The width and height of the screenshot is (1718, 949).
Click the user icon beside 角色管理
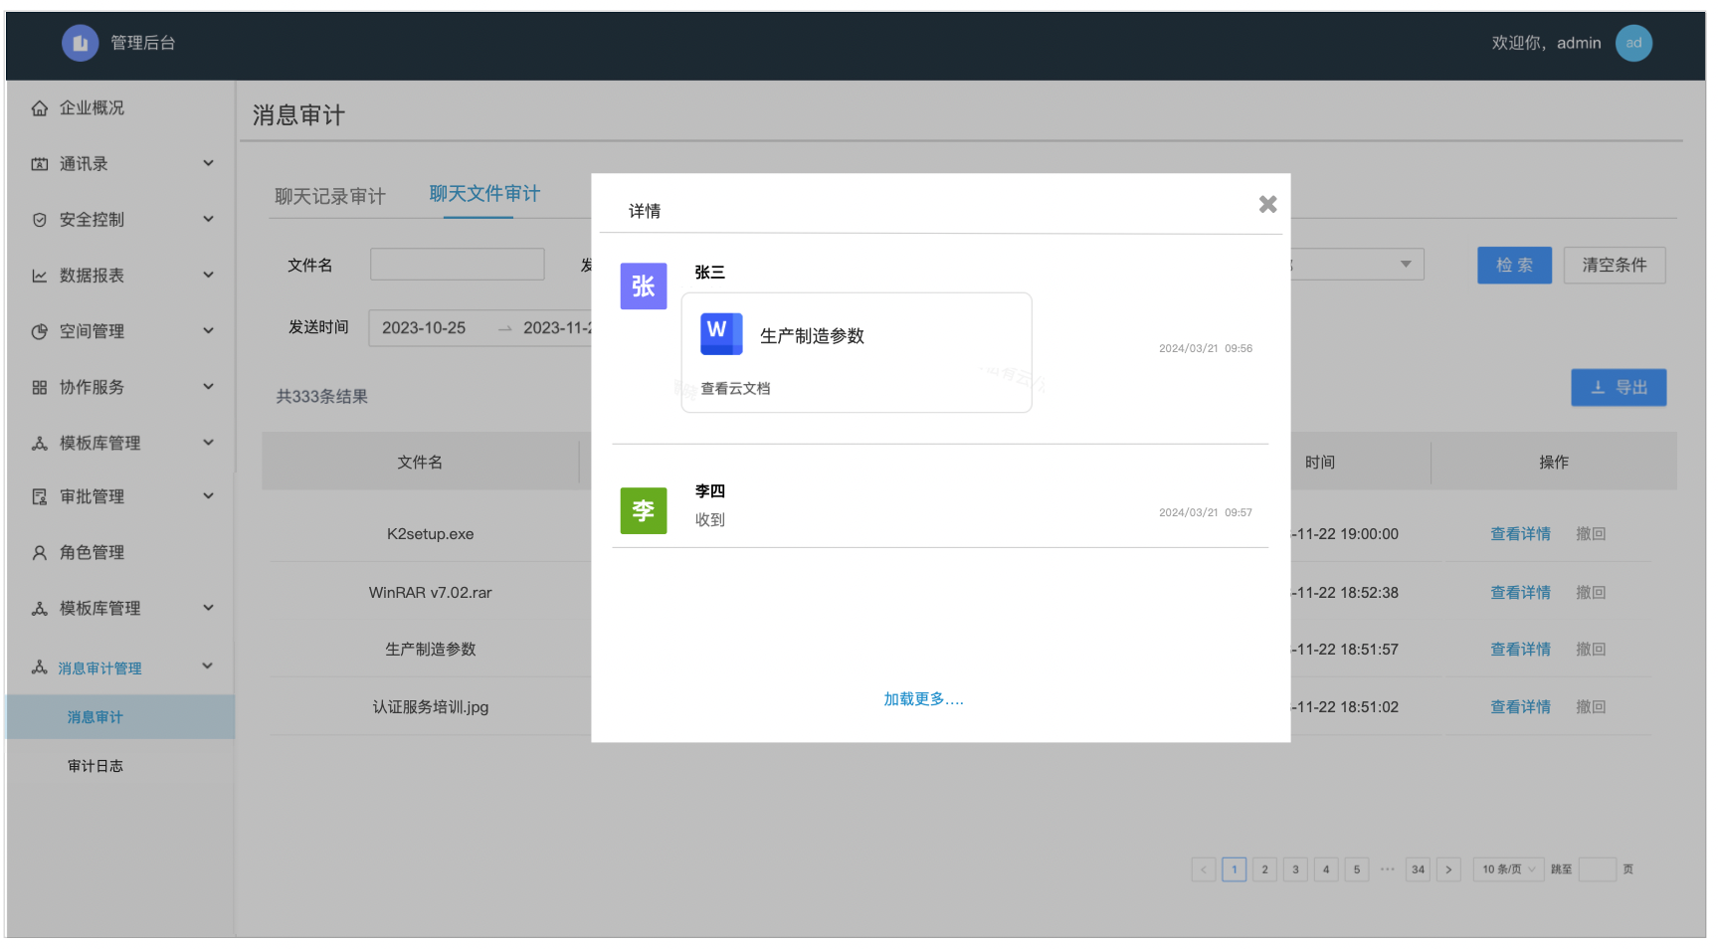[40, 552]
